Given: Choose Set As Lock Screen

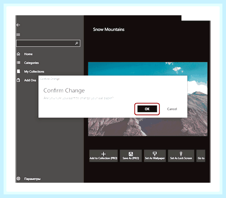Looking at the screenshot, I should click(x=181, y=156).
